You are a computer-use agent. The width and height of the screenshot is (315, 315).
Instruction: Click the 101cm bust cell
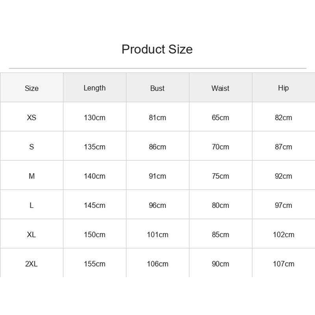point(157,235)
